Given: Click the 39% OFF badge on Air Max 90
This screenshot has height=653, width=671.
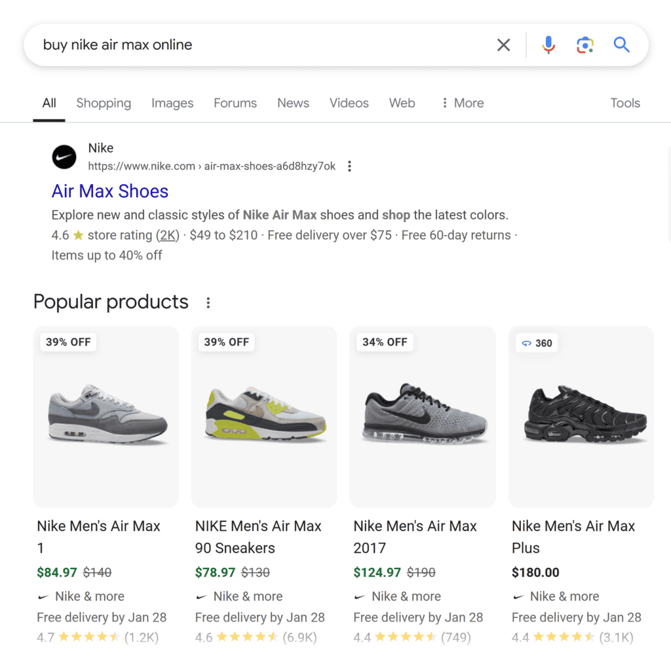Looking at the screenshot, I should (226, 342).
